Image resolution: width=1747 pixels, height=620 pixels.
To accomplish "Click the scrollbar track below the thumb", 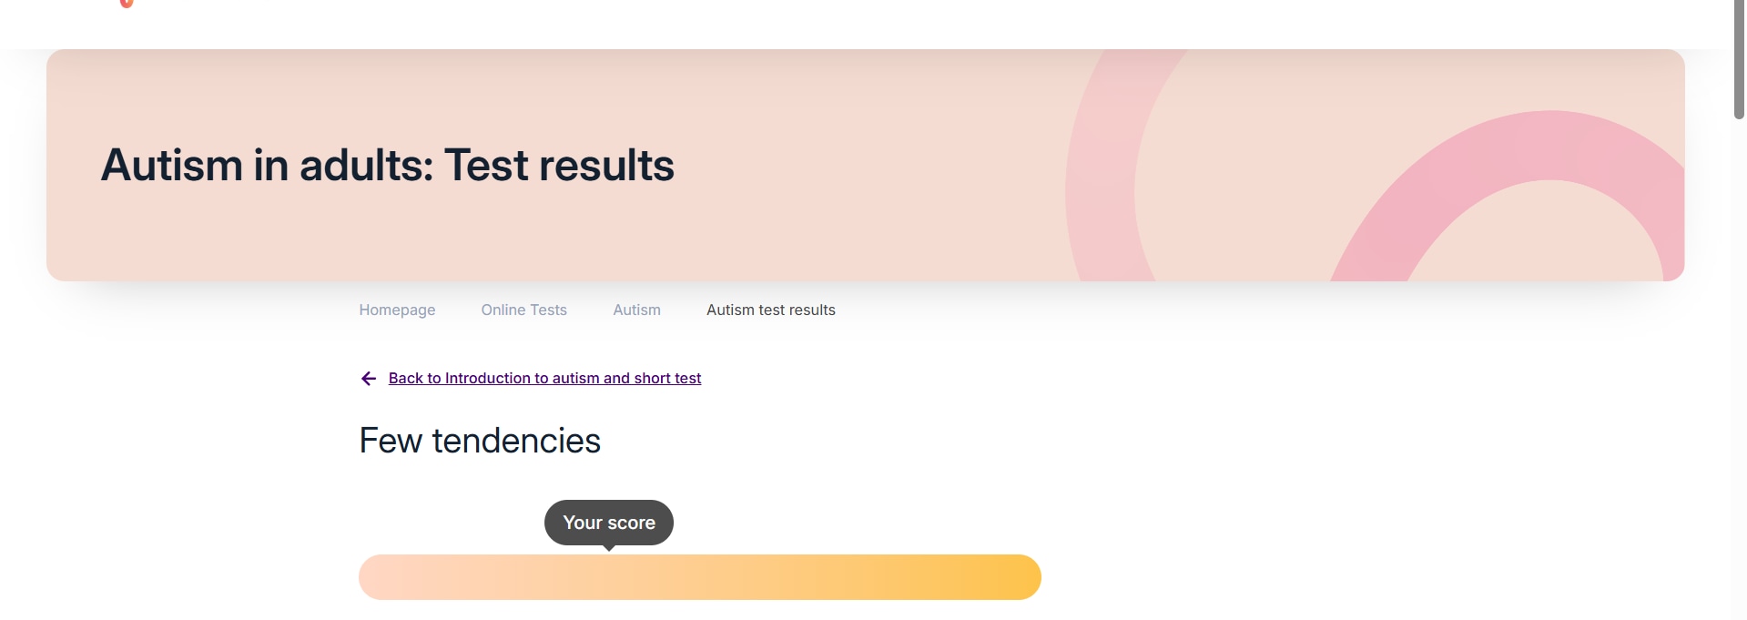I will point(1739,364).
